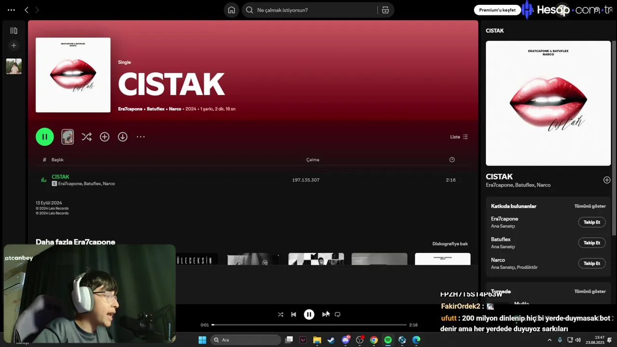The image size is (617, 347).
Task: Expand hidden system tray icons chevron
Action: click(550, 340)
